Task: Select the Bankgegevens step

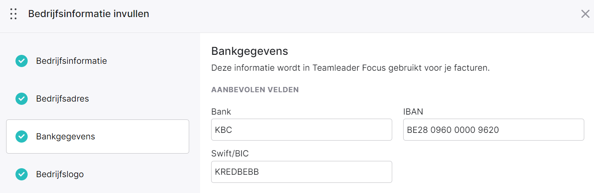Action: (98, 137)
